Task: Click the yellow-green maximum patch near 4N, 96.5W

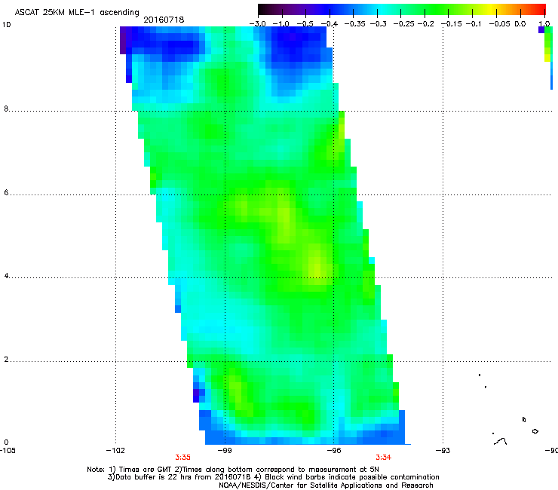Action: click(x=317, y=267)
